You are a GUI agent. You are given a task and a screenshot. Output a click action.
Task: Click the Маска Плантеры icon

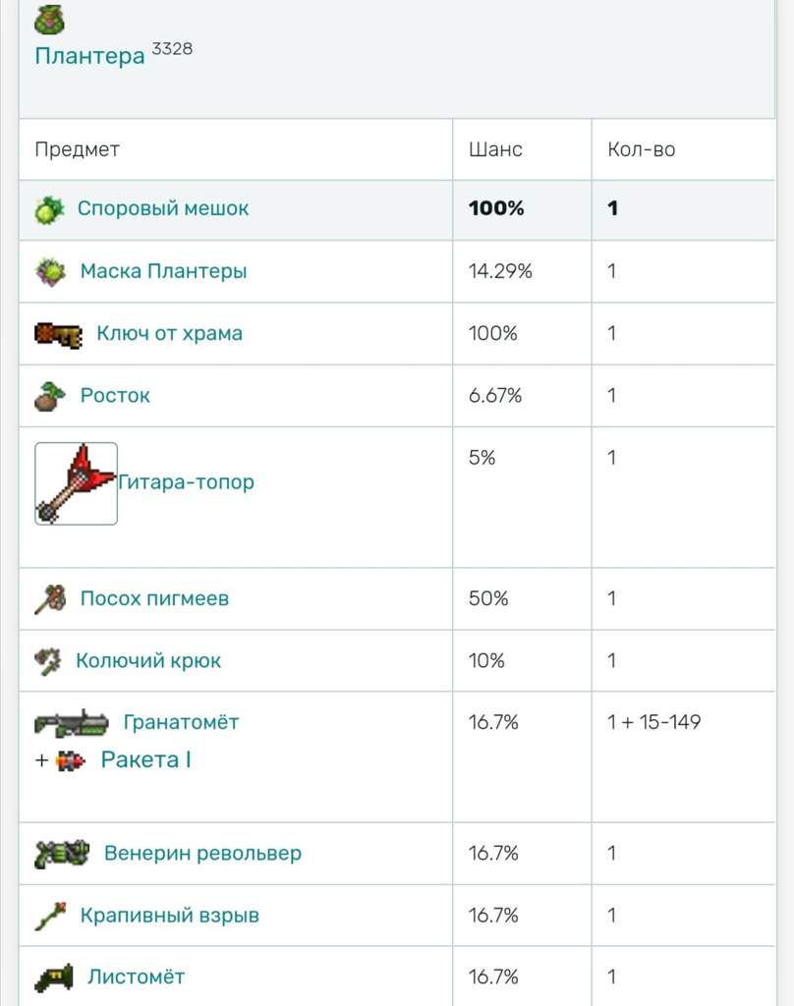[x=50, y=271]
